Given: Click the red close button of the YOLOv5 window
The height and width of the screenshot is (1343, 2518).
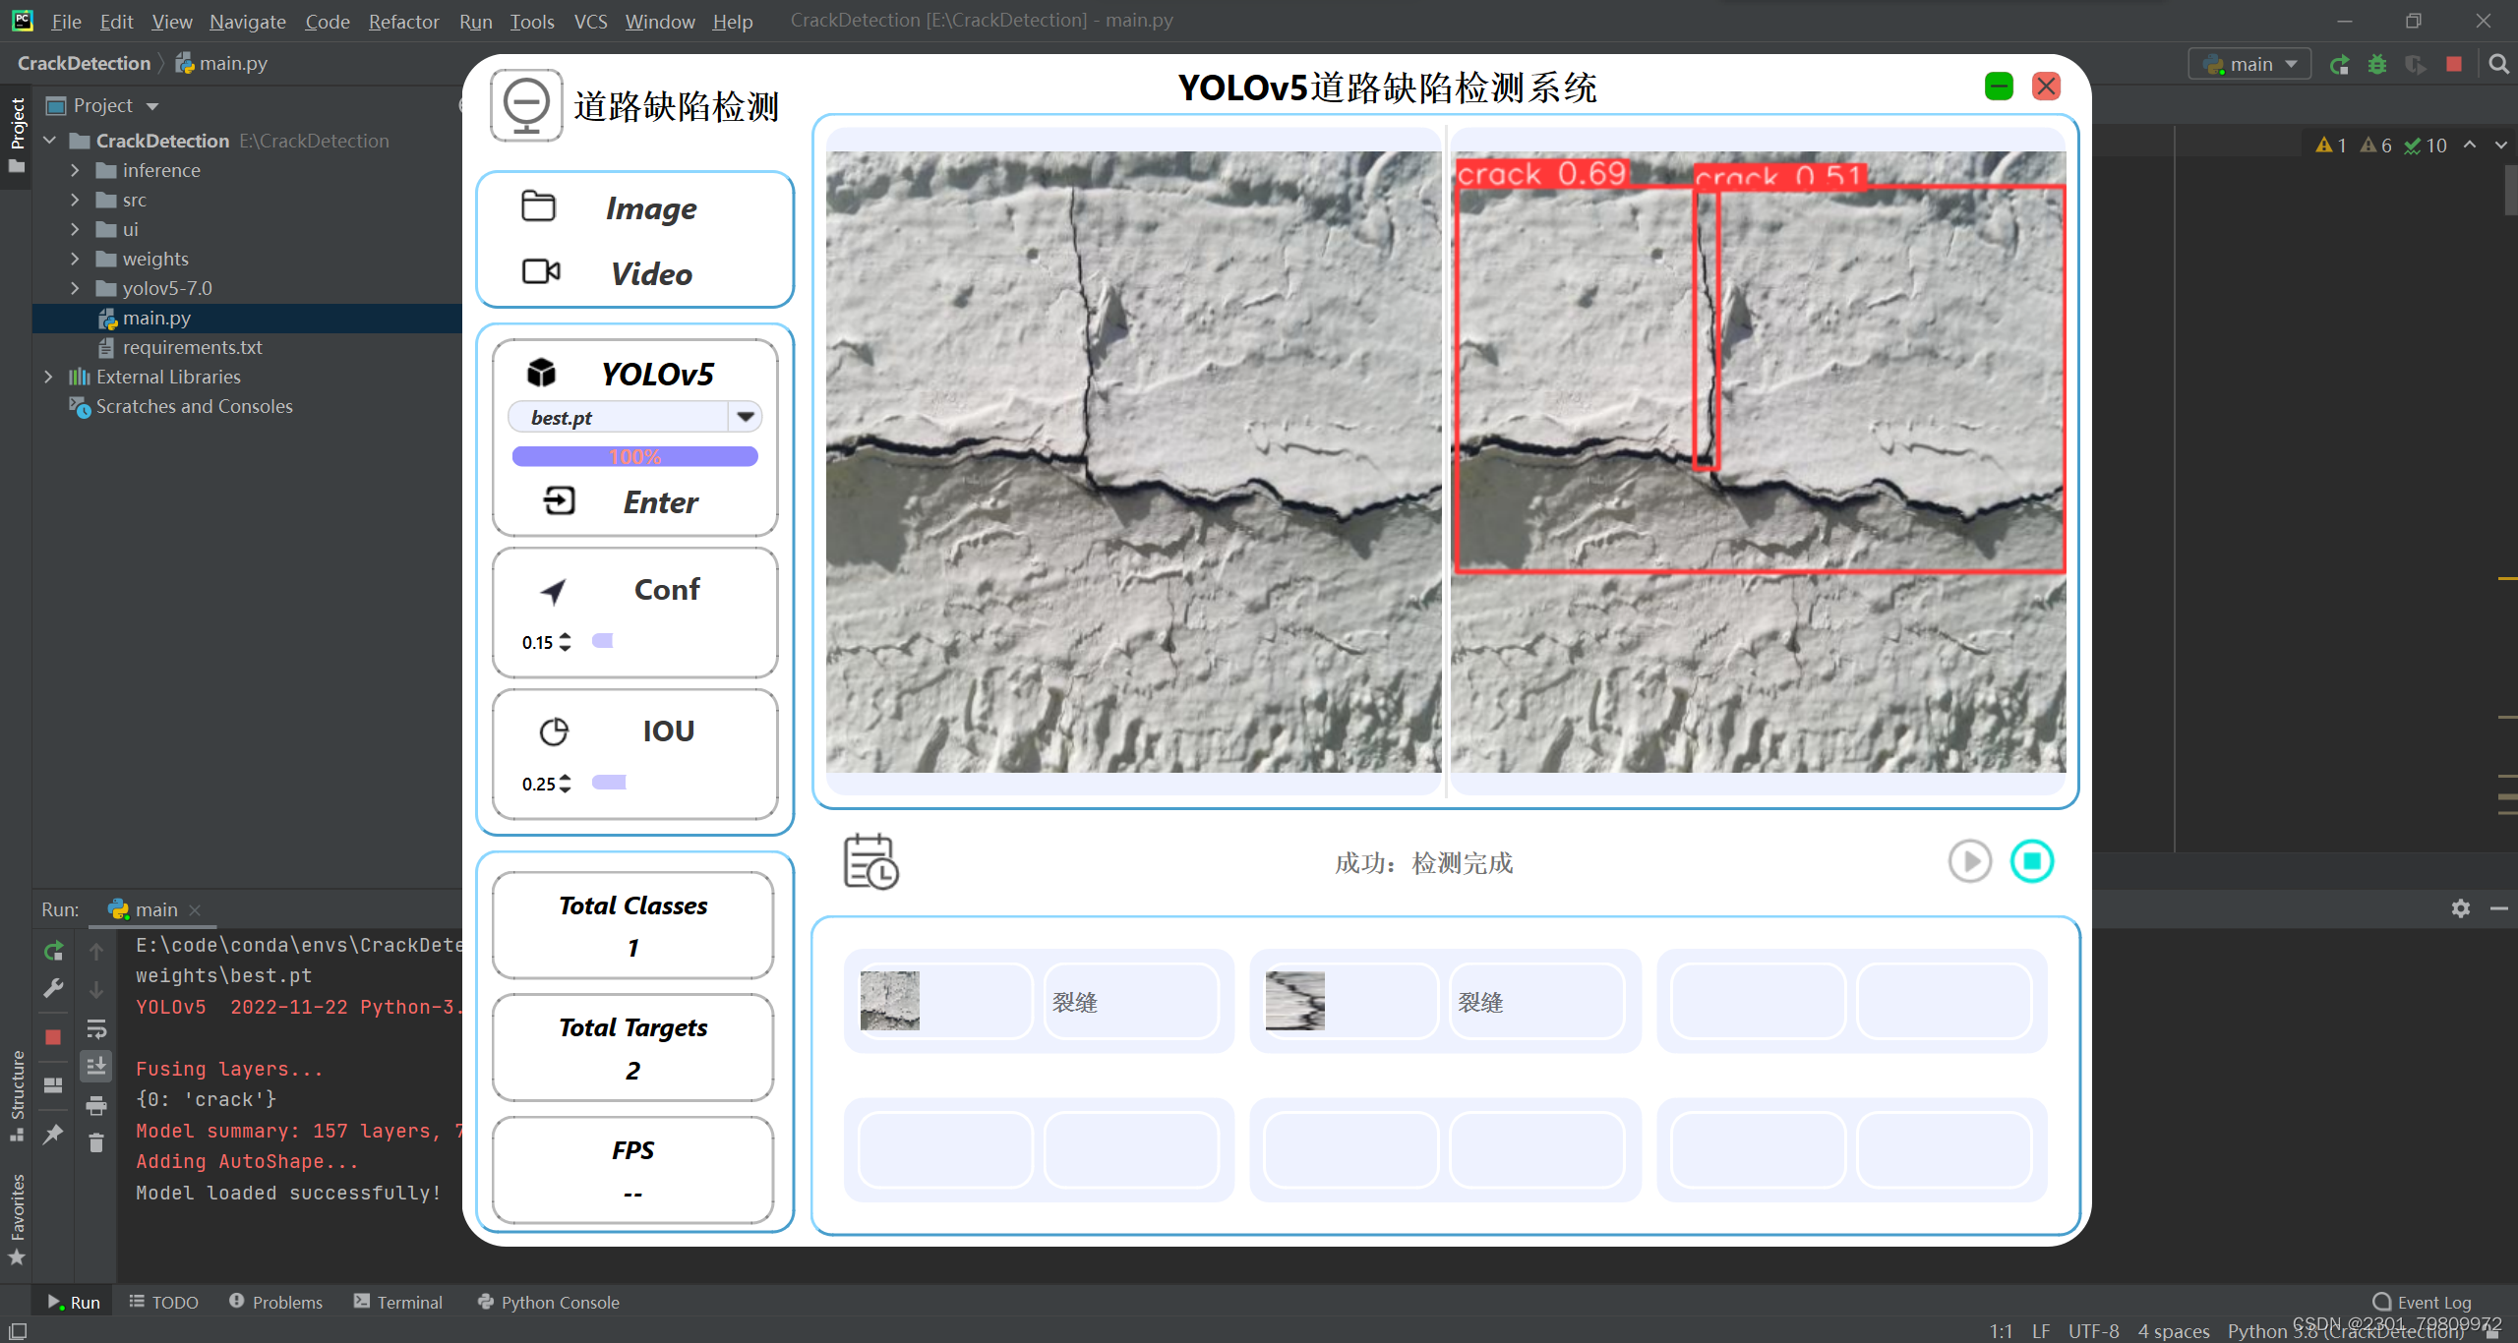Looking at the screenshot, I should 2047,87.
